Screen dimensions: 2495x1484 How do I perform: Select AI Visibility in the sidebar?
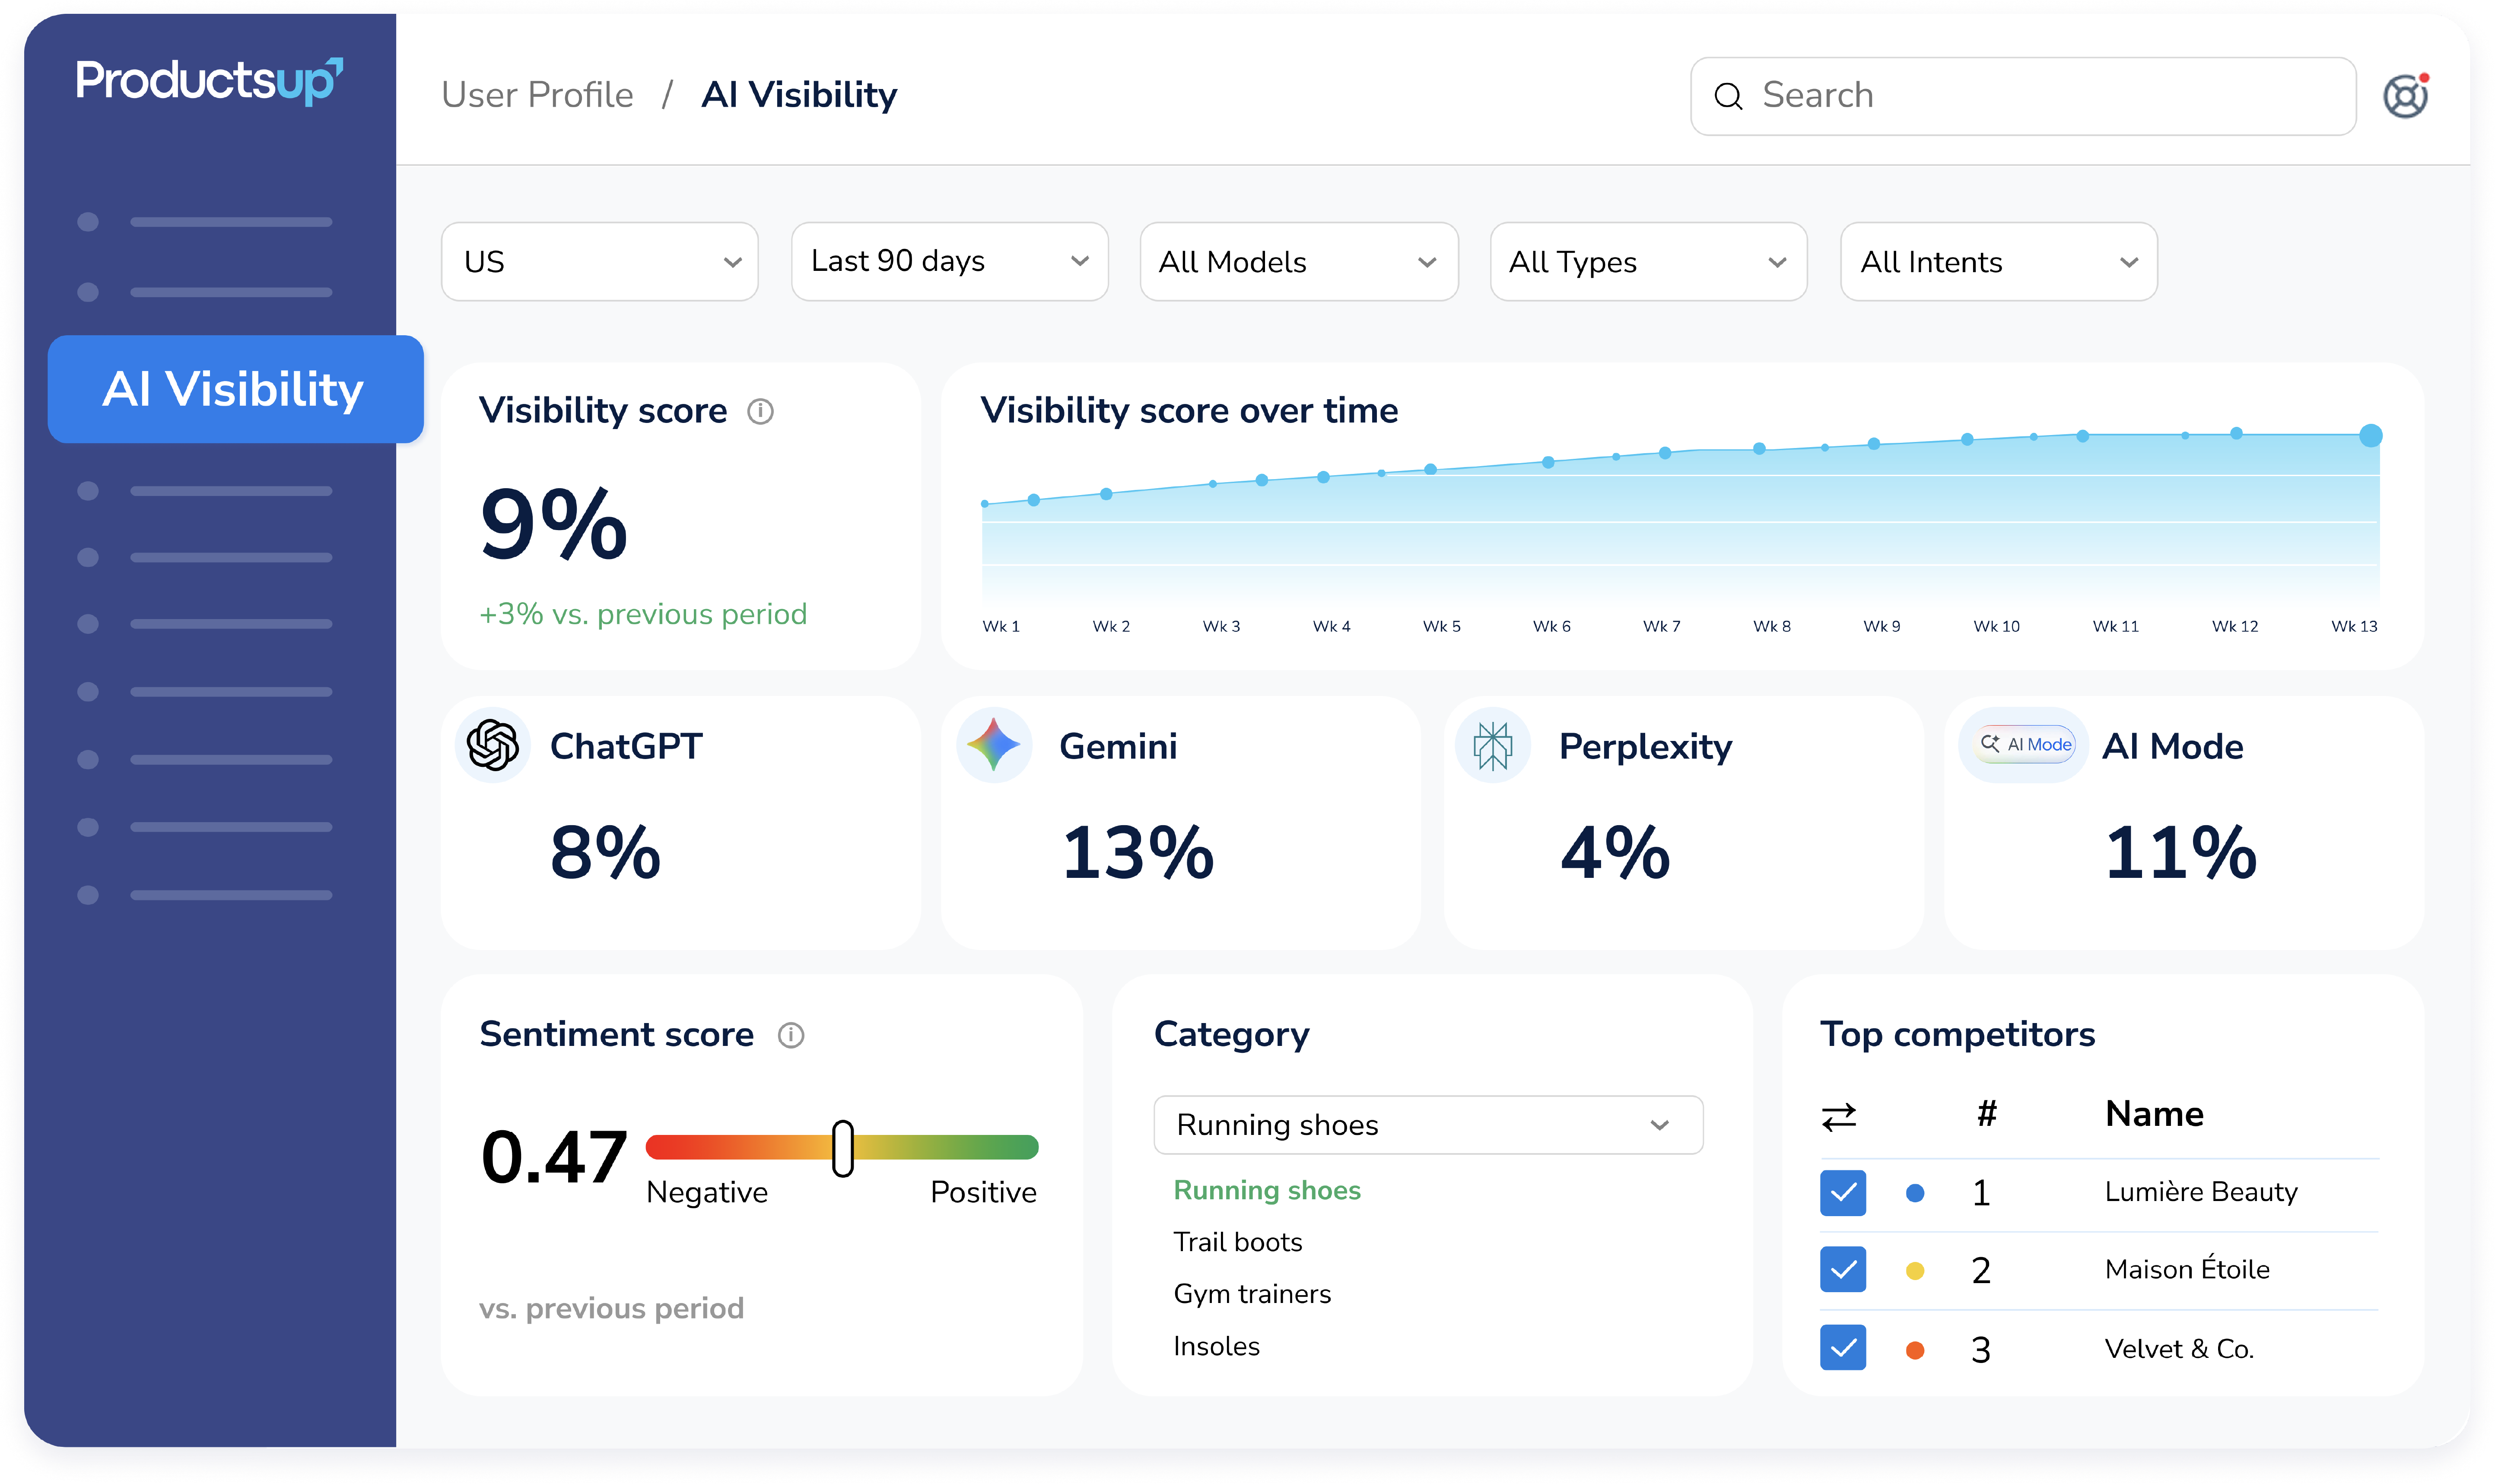236,389
